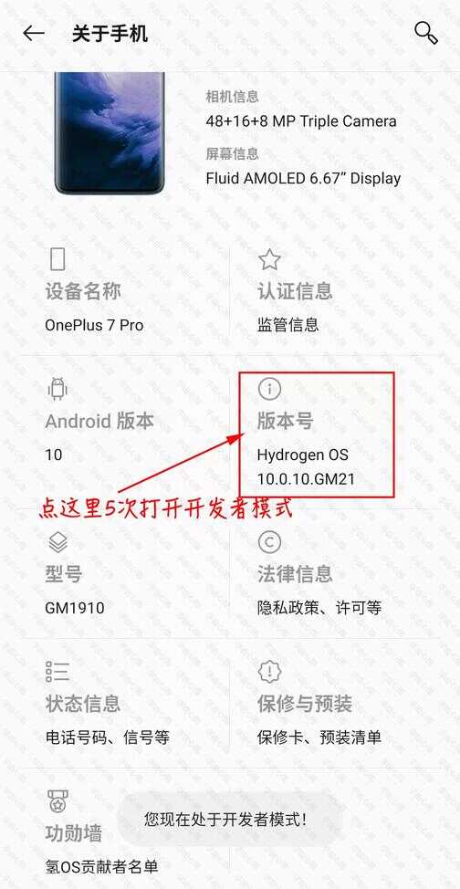Tap the back arrow icon

click(34, 34)
